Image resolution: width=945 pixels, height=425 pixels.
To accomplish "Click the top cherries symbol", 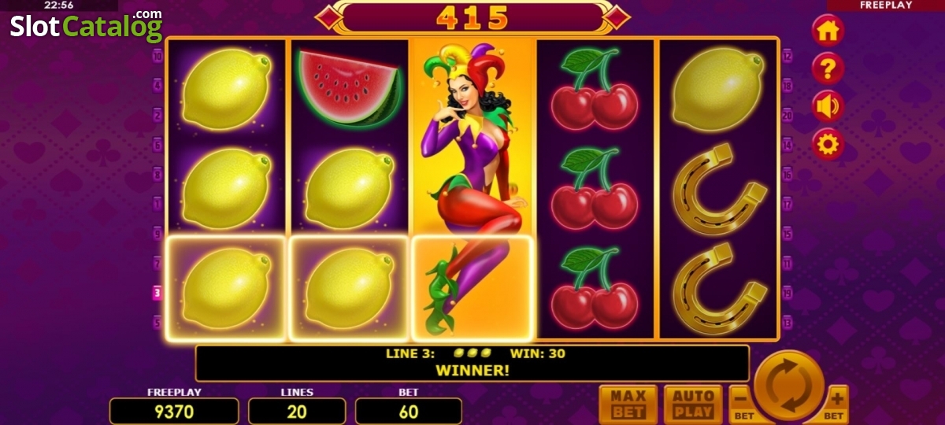I will pos(595,88).
